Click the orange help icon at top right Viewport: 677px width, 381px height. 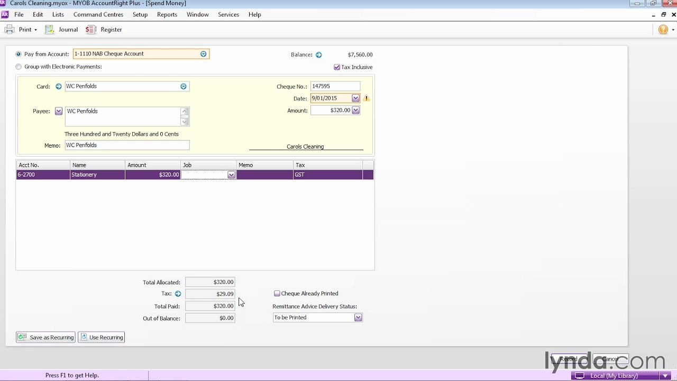click(663, 30)
